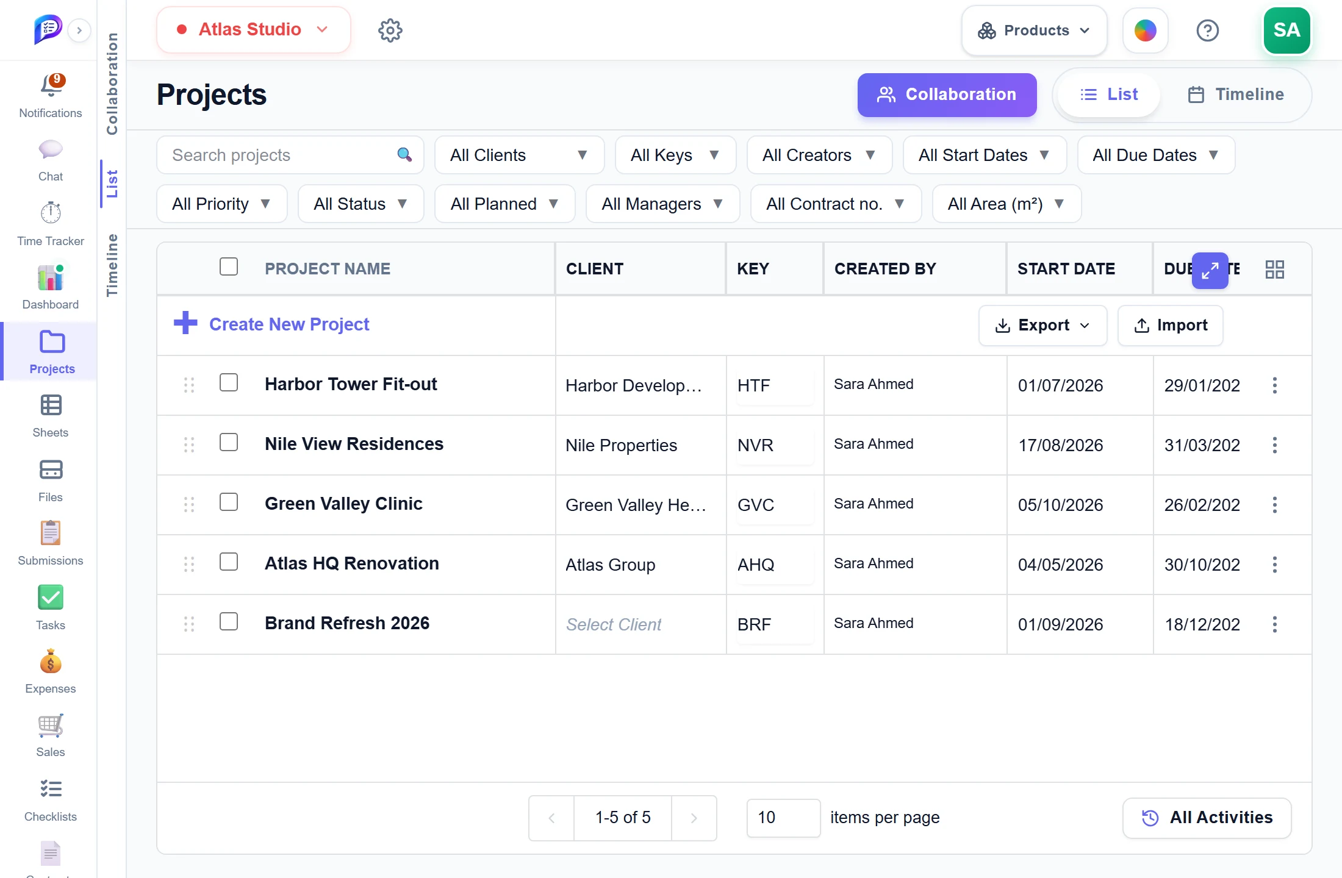This screenshot has width=1342, height=878.
Task: Check the Brand Refresh 2026 checkbox
Action: click(229, 621)
